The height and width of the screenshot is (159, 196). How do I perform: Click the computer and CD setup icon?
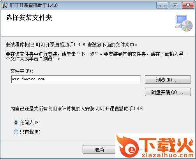(184, 23)
